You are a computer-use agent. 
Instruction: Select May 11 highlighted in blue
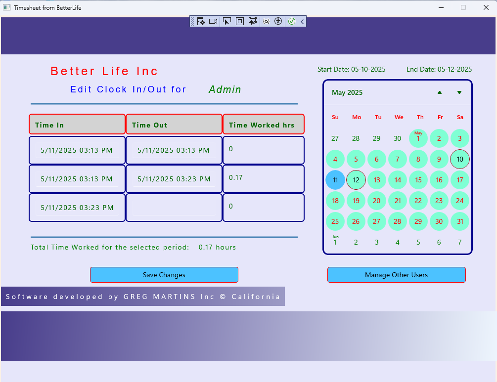335,180
